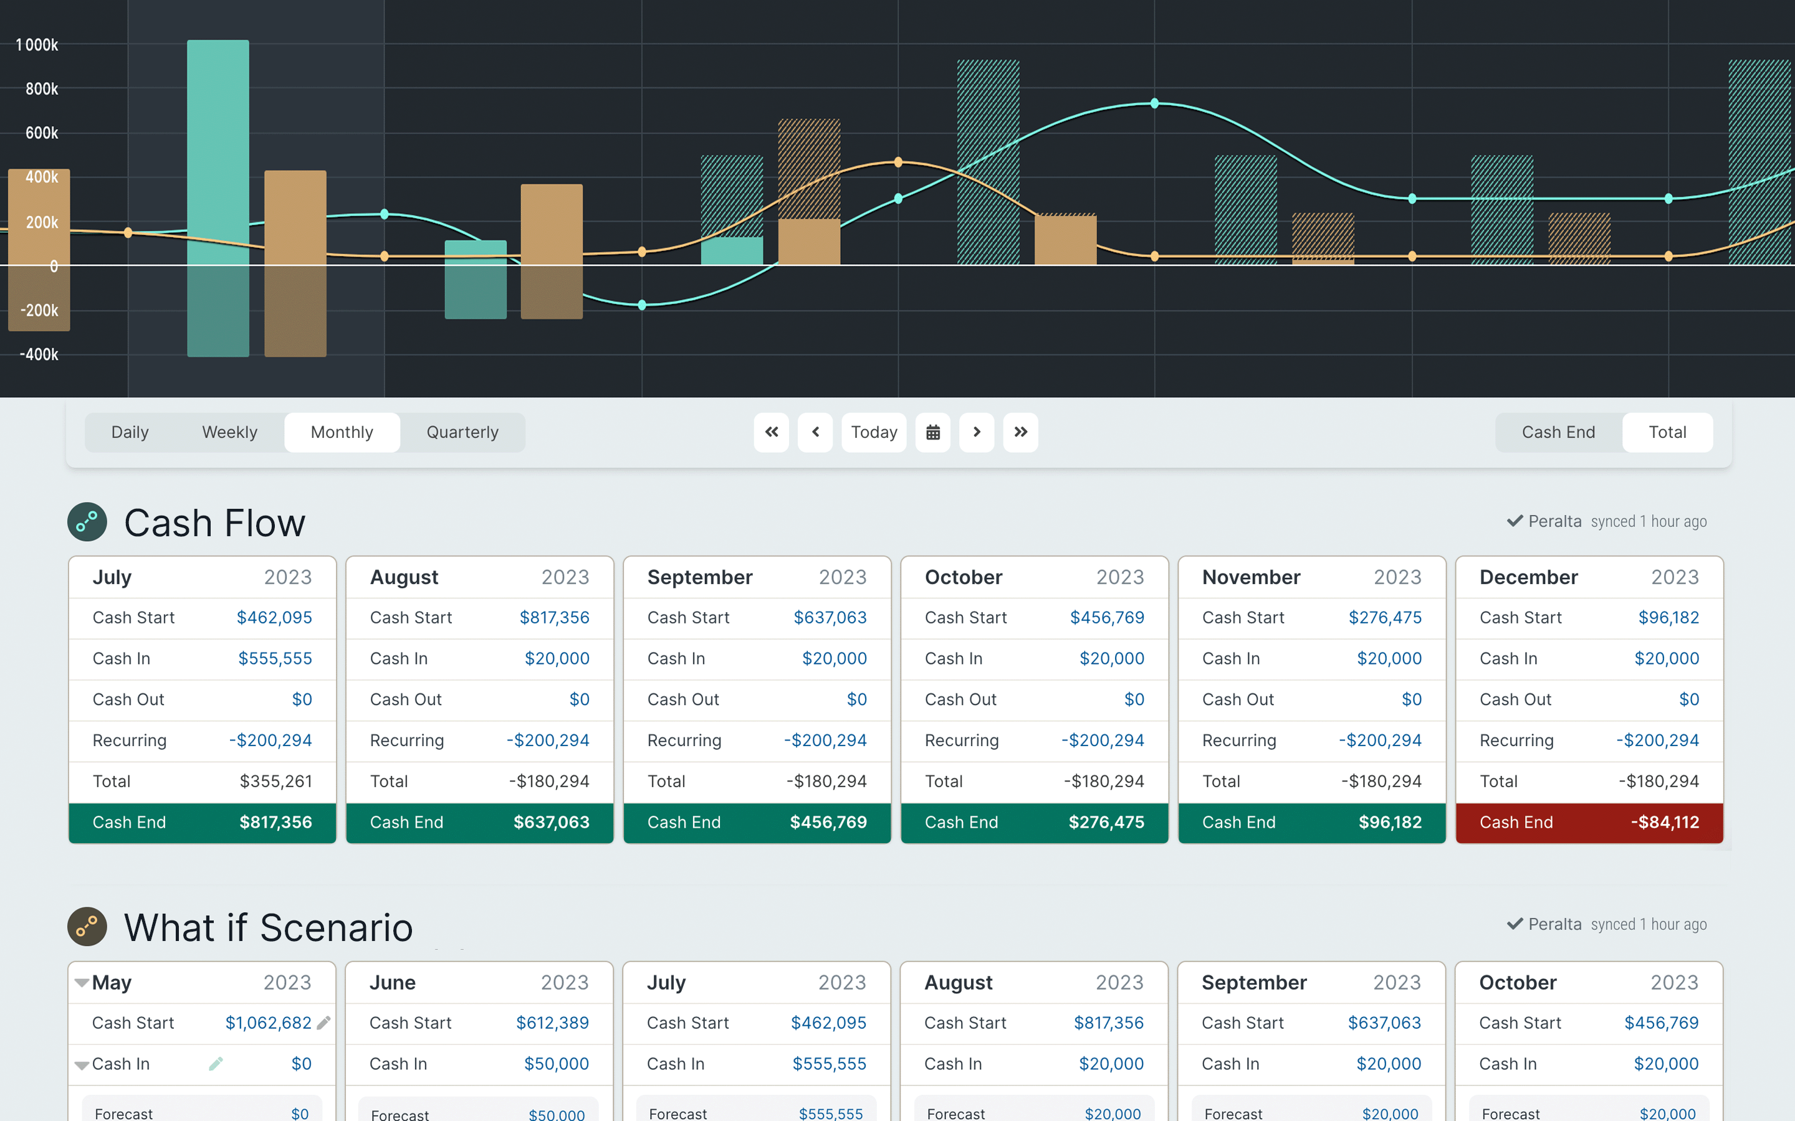The height and width of the screenshot is (1121, 1795).
Task: Click the What if Scenario section icon
Action: point(87,926)
